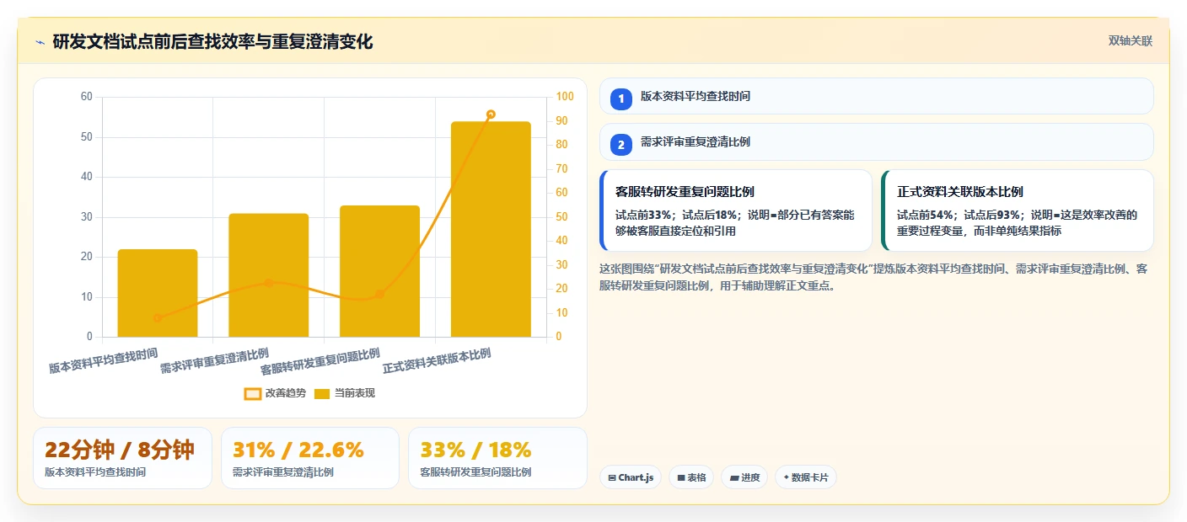The image size is (1187, 522).
Task: Click the bar for 客服转研发重复问题比例
Action: click(379, 271)
